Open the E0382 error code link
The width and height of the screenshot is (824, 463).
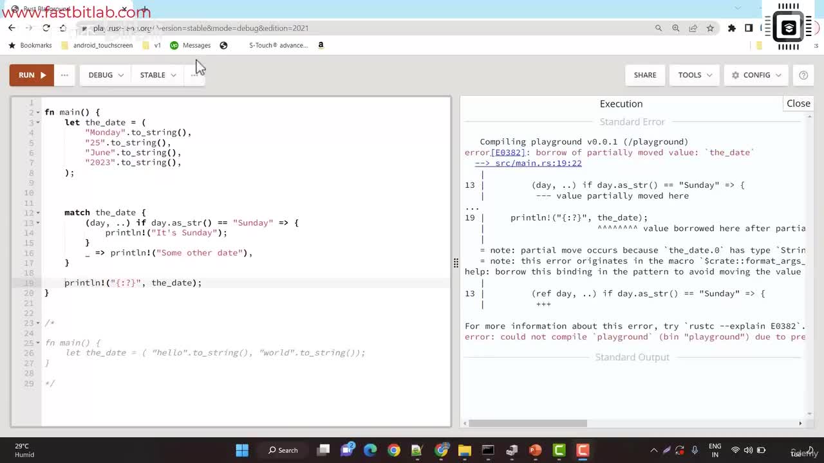(508, 152)
